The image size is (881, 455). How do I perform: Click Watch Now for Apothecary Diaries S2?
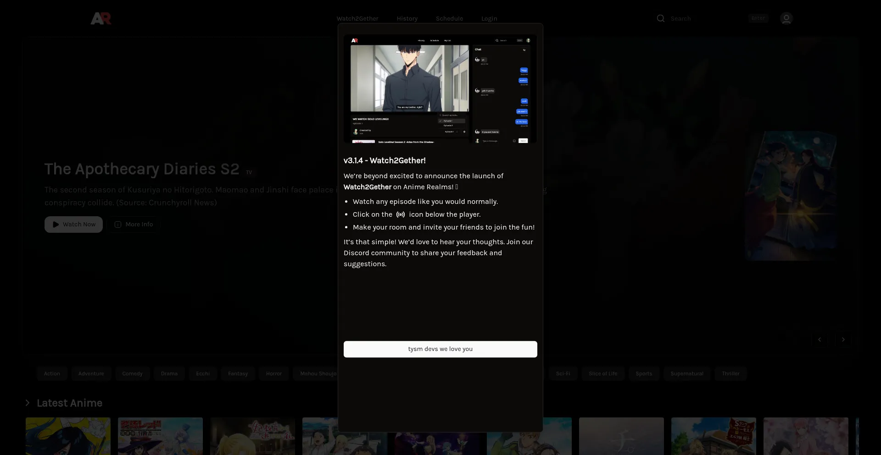[73, 225]
